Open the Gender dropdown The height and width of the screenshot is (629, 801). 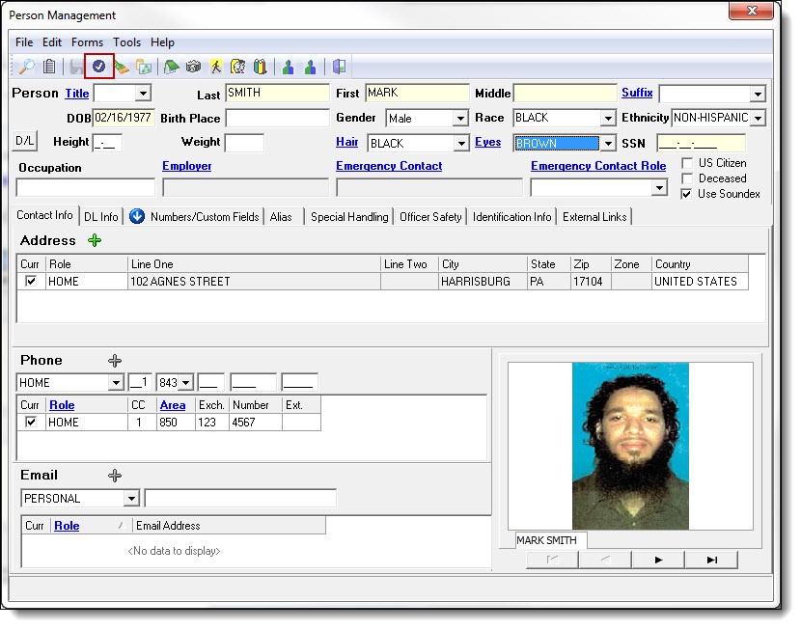pyautogui.click(x=460, y=119)
